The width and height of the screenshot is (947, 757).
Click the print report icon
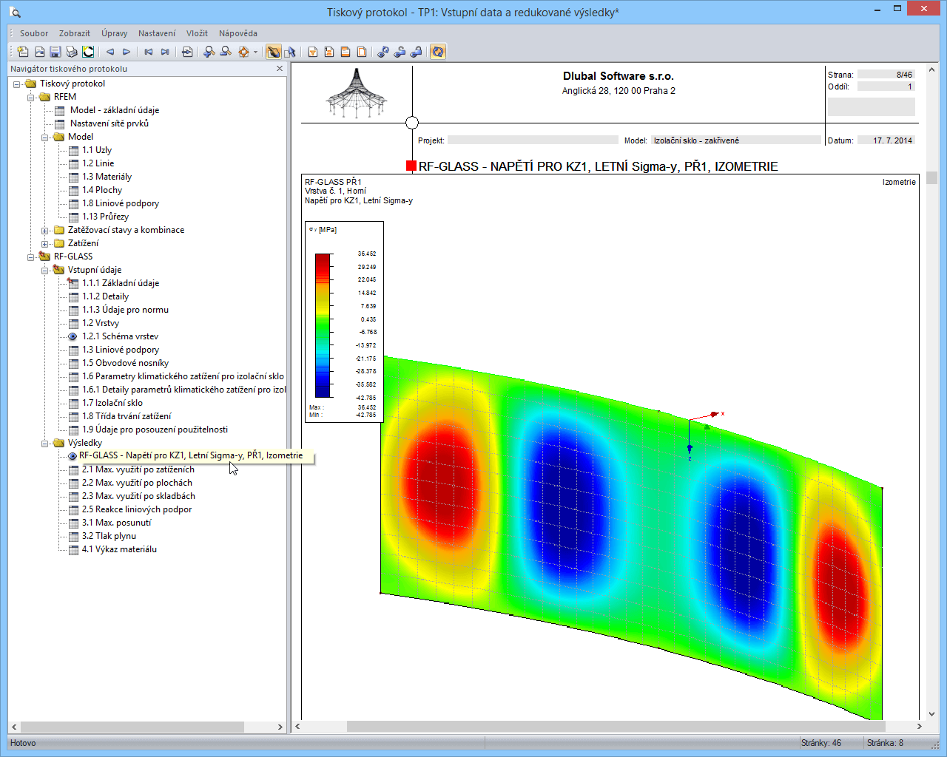[72, 52]
